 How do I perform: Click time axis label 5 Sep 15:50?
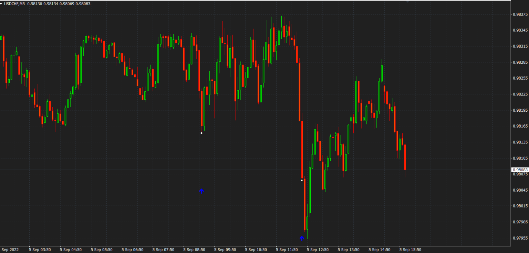[x=410, y=250]
